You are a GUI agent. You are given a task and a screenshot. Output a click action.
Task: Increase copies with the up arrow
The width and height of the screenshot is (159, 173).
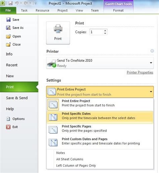pos(105,31)
